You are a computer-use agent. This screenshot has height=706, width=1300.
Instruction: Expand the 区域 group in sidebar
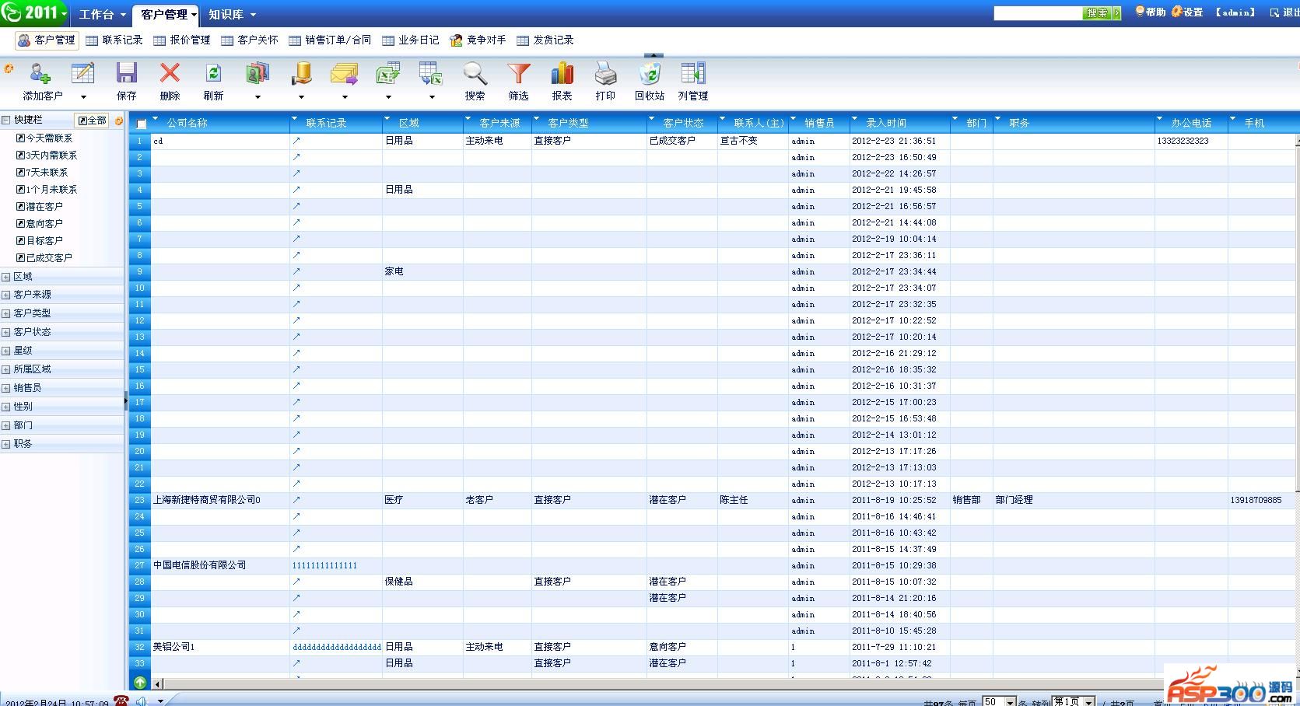click(6, 277)
